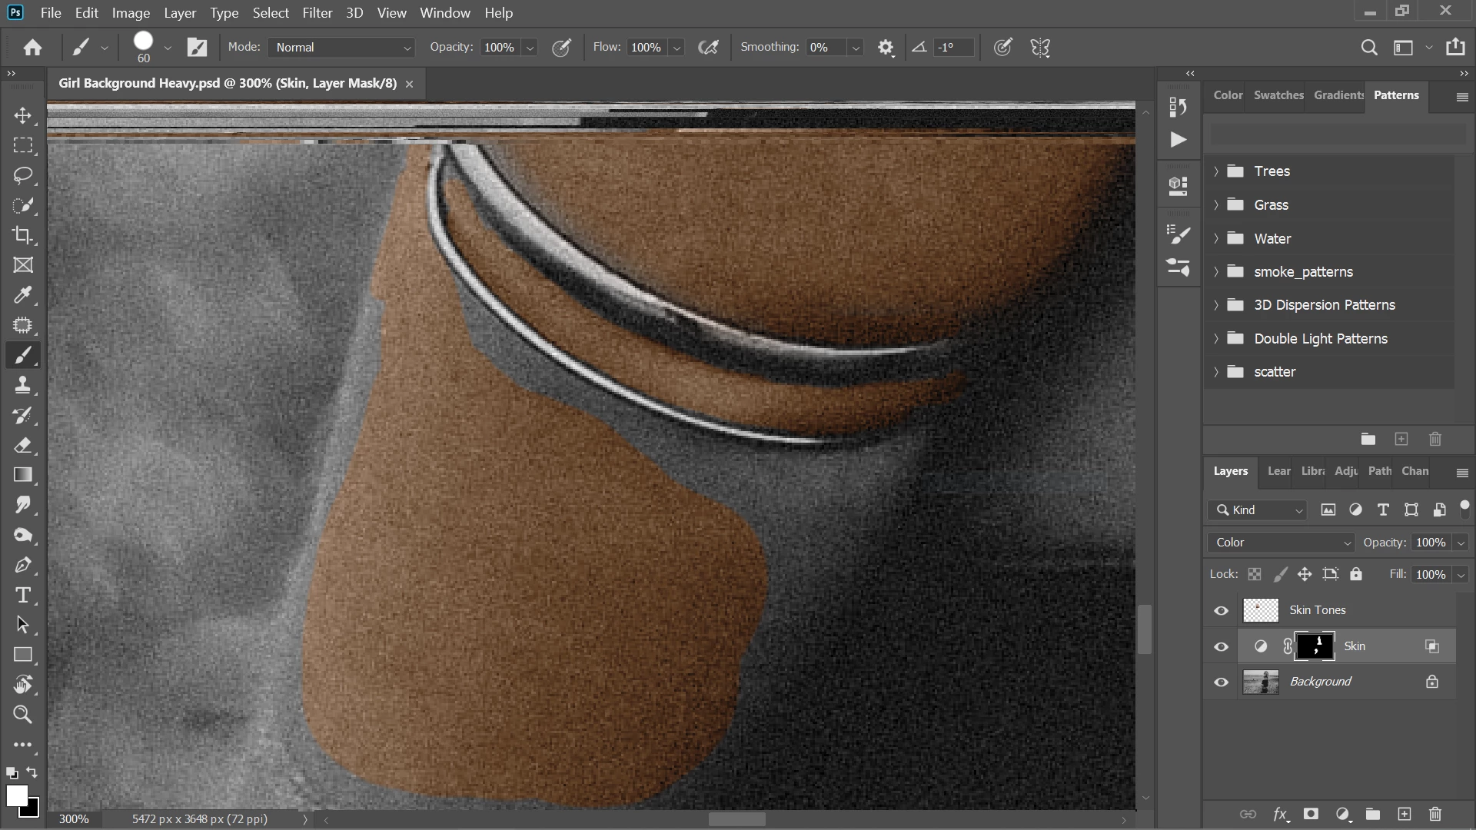Click the white foreground color swatch
Viewport: 1476px width, 830px height.
pos(16,795)
